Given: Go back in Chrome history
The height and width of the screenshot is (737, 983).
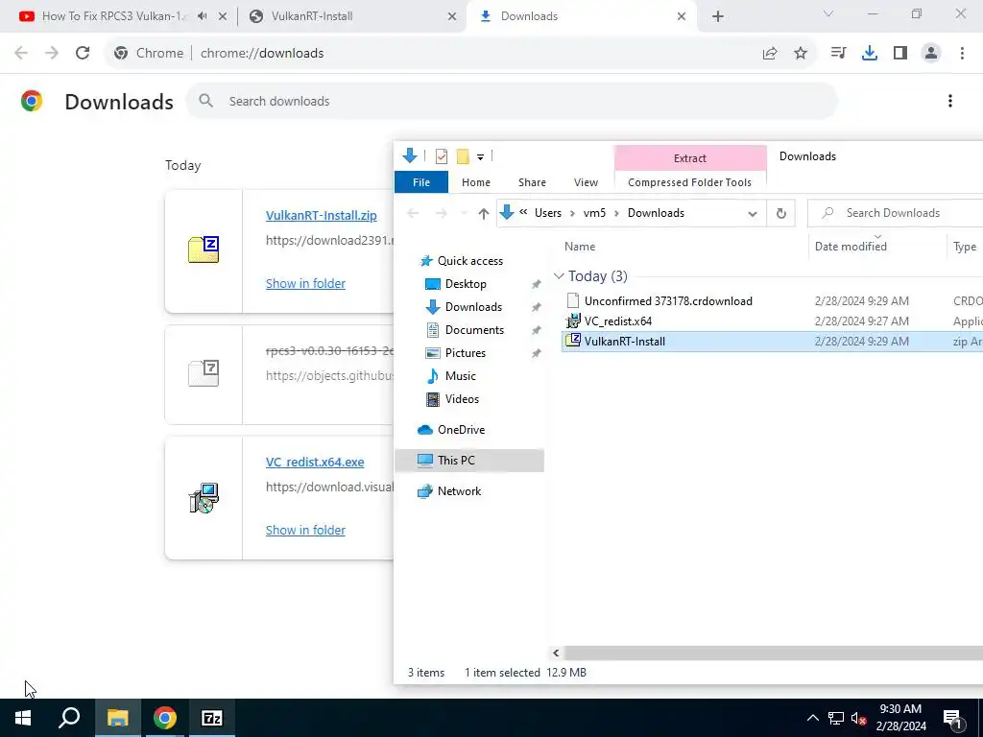Looking at the screenshot, I should point(21,54).
